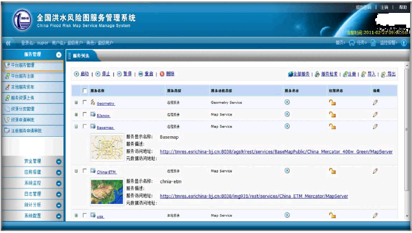Click the service status icon for usa
Viewport: 412px width, 233px height.
[x=287, y=215]
